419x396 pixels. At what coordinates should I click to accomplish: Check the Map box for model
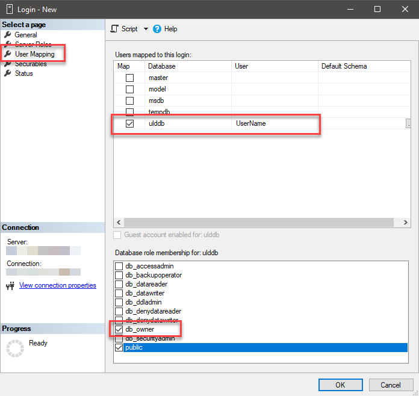click(129, 89)
